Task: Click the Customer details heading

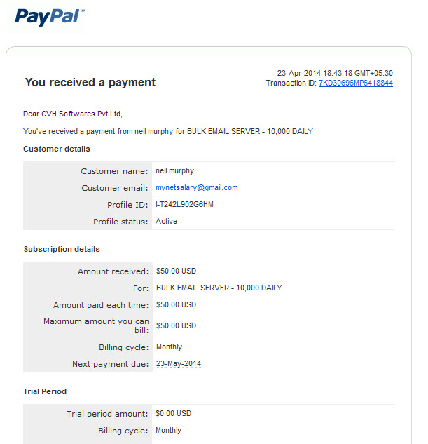Action: 57,149
